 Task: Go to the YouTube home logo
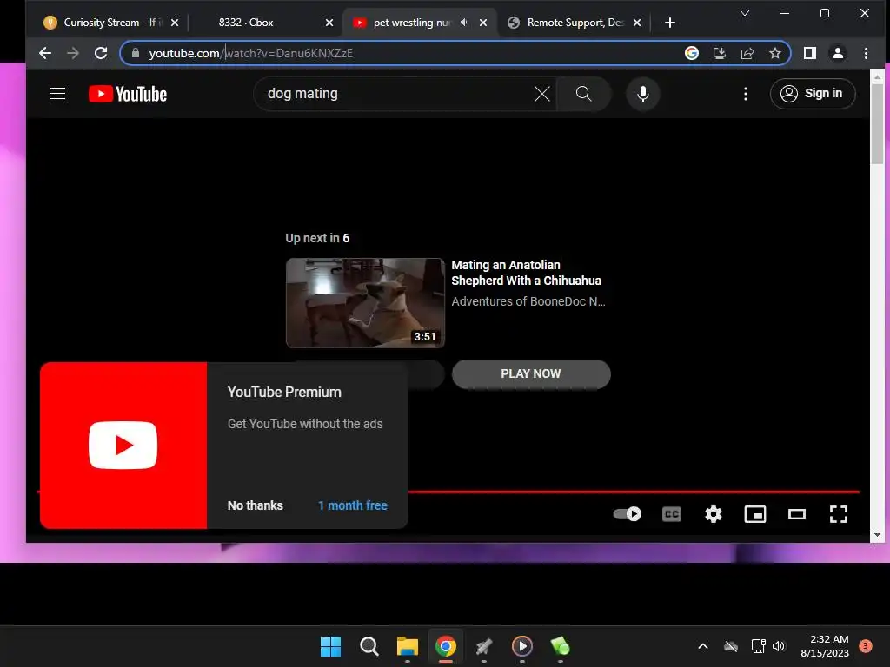[128, 94]
